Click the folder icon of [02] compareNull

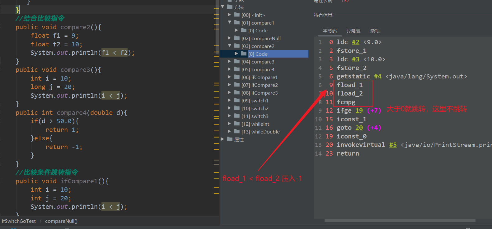pyautogui.click(x=237, y=38)
